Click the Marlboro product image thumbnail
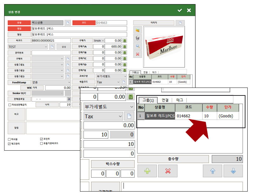 point(164,47)
